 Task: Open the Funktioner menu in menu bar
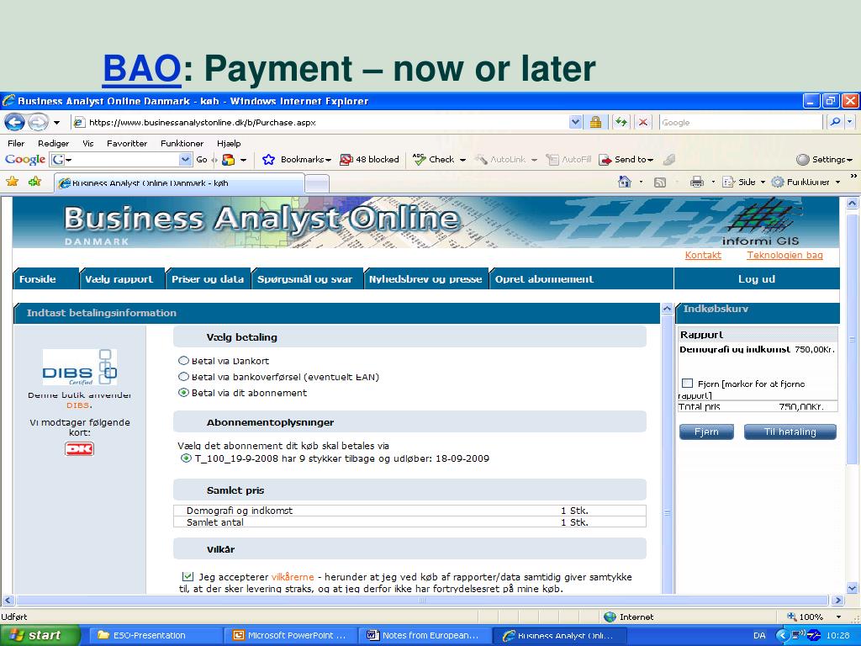tap(182, 143)
